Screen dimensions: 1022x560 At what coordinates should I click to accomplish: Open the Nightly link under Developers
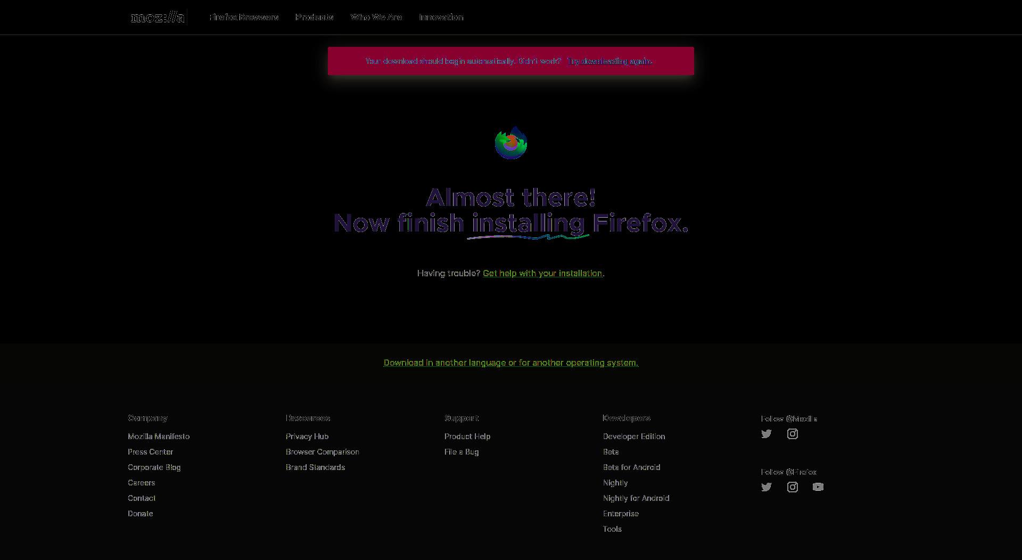(615, 483)
